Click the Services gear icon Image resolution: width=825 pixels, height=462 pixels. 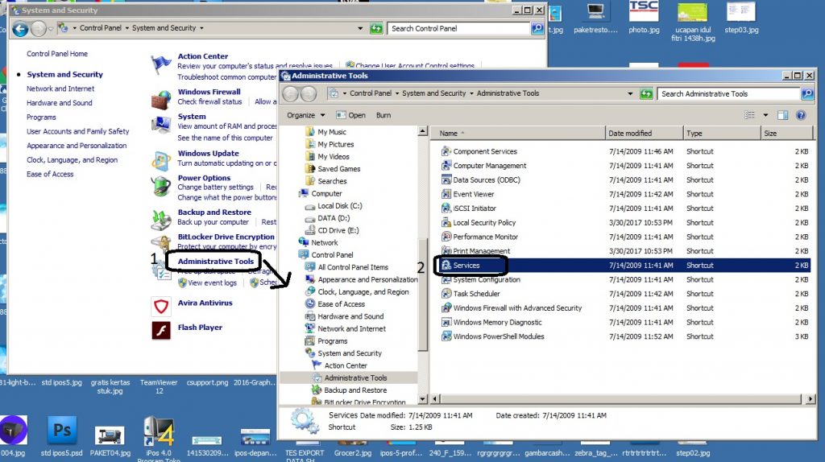446,266
